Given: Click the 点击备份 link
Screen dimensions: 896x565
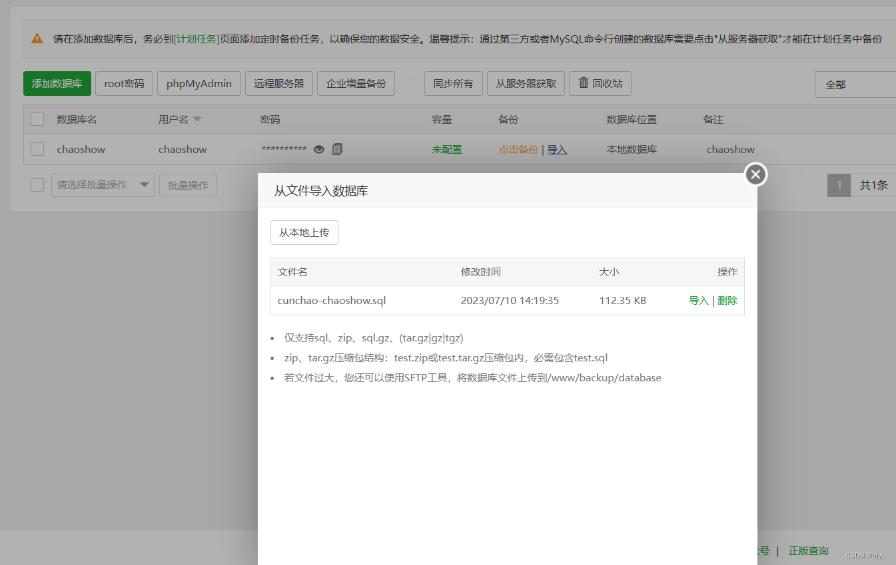Looking at the screenshot, I should click(518, 149).
